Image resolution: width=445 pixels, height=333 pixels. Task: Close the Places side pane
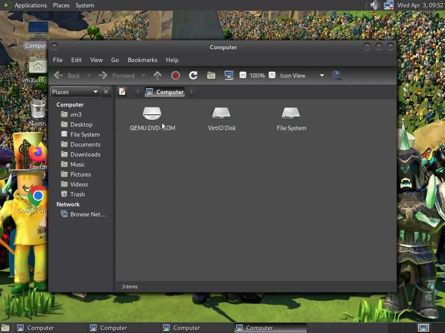coord(106,92)
